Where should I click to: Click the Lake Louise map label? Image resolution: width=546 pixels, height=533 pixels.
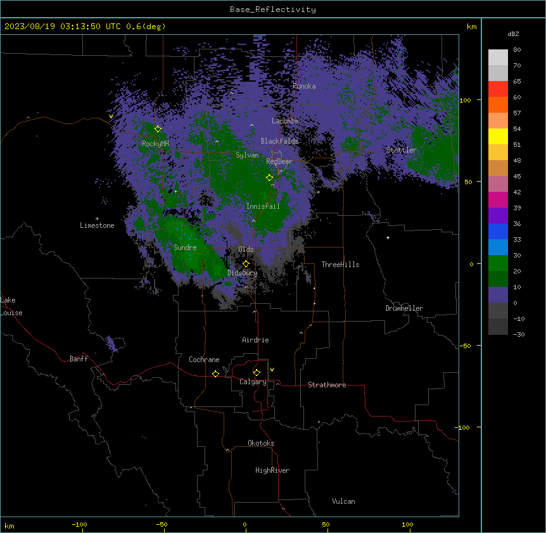click(11, 306)
